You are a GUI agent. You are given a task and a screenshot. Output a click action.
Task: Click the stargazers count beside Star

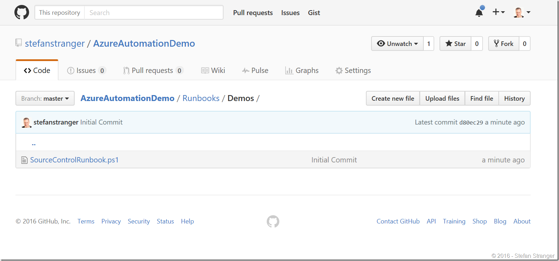coord(477,43)
